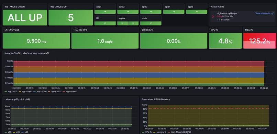Click the app1 panel title
Image resolution: width=277 pixels, height=134 pixels.
[99, 7]
